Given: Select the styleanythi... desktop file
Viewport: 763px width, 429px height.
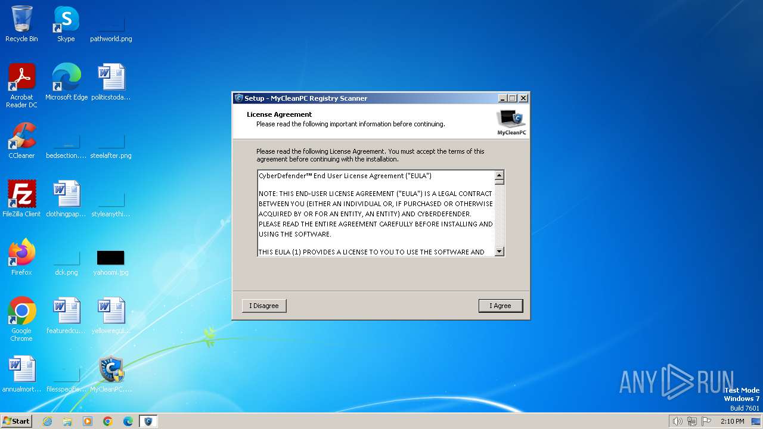Looking at the screenshot, I should pyautogui.click(x=111, y=203).
